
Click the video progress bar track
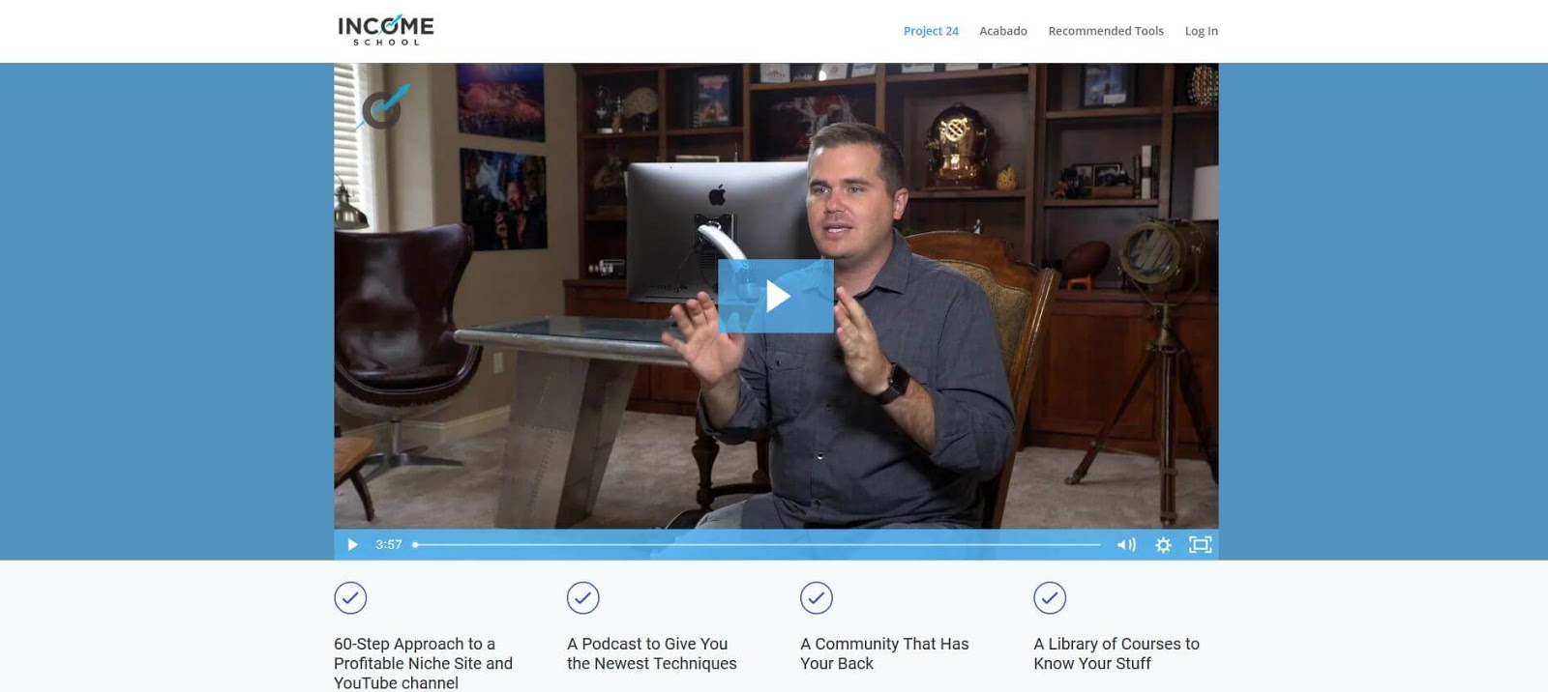pos(757,545)
